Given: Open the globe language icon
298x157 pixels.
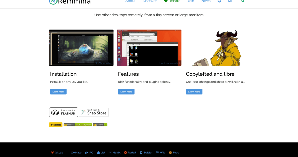Looking at the screenshot, I should [219, 1].
